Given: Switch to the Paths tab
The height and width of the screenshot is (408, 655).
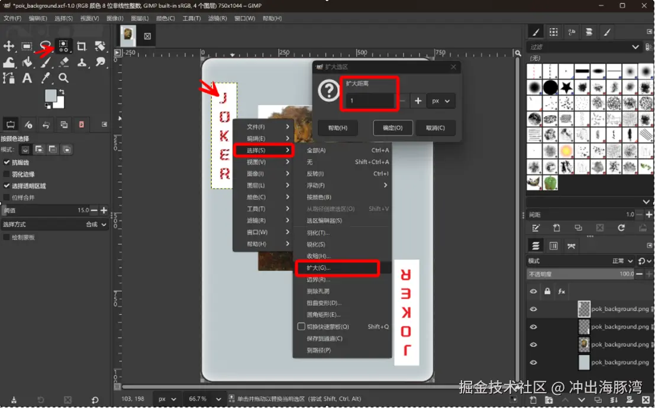Looking at the screenshot, I should [x=572, y=245].
